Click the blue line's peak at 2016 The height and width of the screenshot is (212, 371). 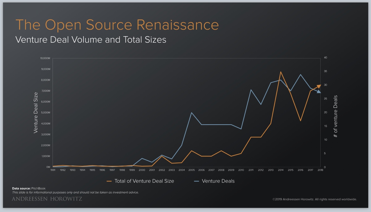pyautogui.click(x=300, y=74)
